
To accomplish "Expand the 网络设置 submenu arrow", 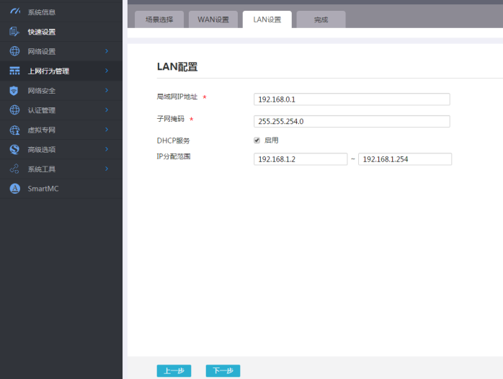I will tap(107, 51).
